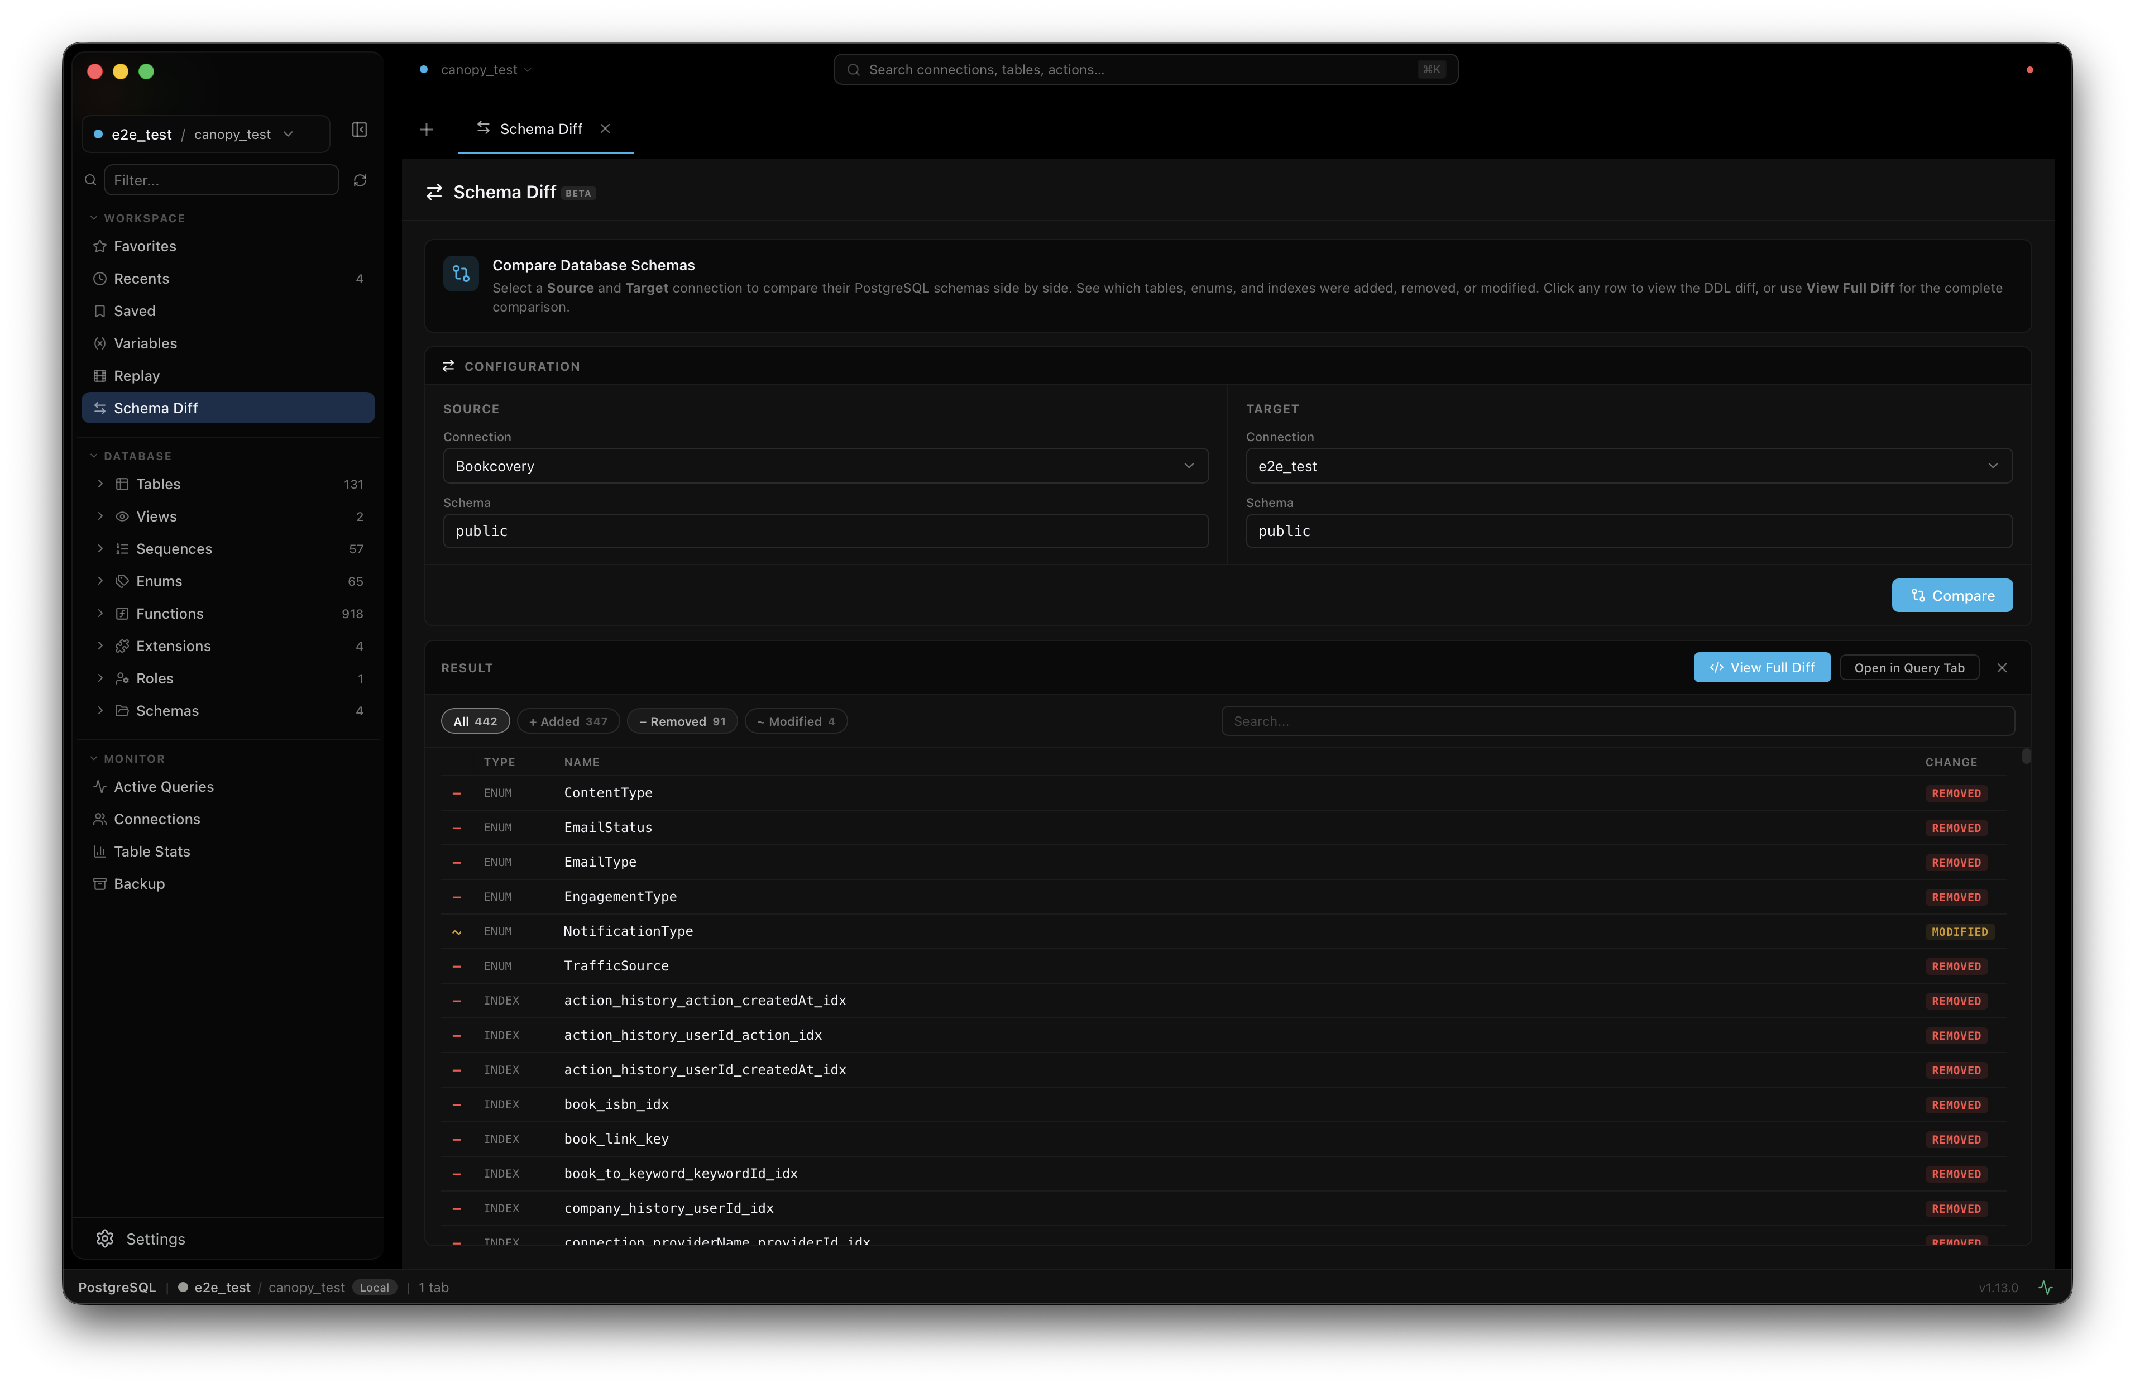Viewport: 2135px width, 1387px height.
Task: Open Target connection e2e_test dropdown
Action: click(x=1628, y=466)
